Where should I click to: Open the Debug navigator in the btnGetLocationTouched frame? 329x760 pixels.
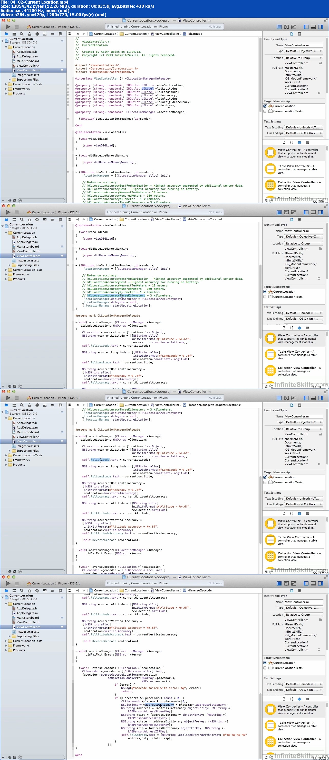(x=45, y=220)
